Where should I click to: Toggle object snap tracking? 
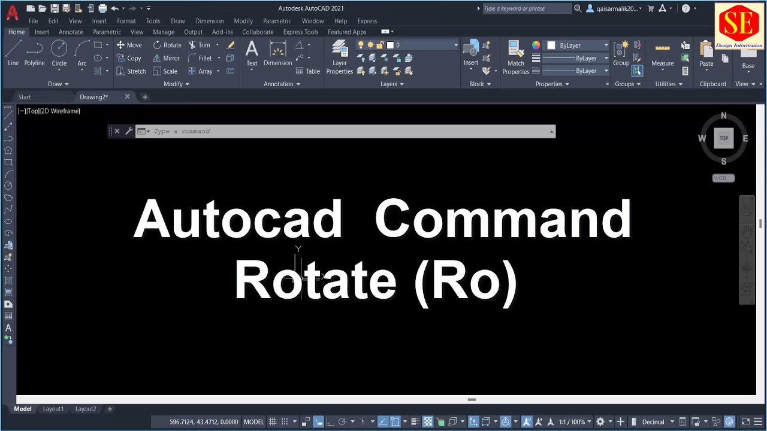pos(382,421)
